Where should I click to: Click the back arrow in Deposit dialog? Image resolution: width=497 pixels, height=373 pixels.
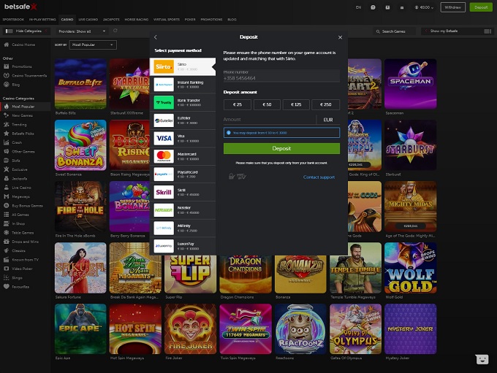tap(156, 37)
